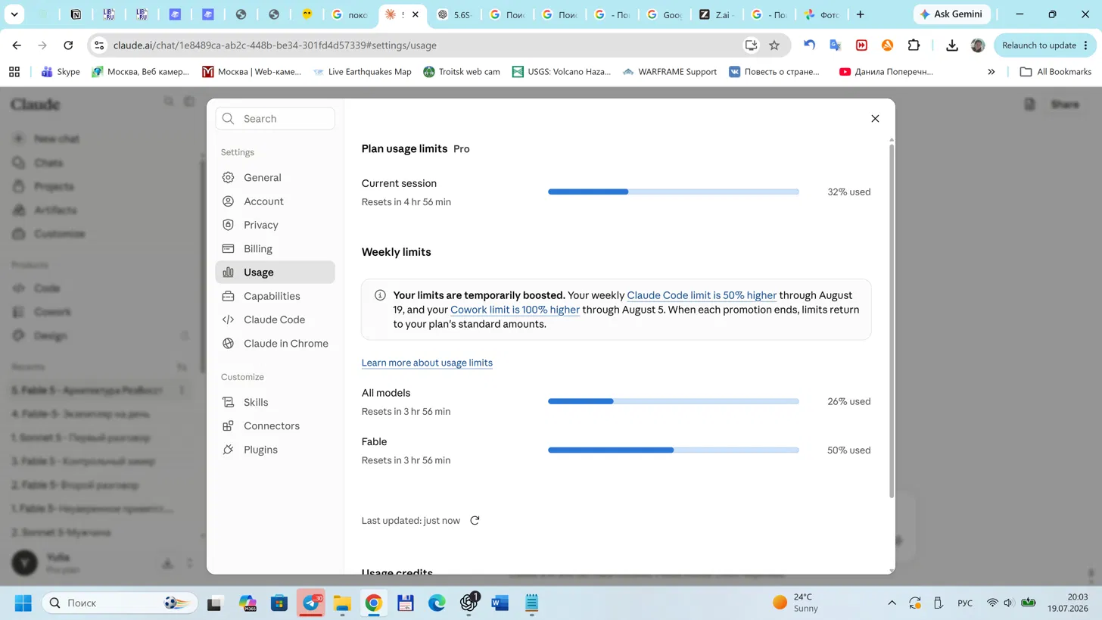The width and height of the screenshot is (1102, 620).
Task: Click the Windows taskbar Поиск search box
Action: pyautogui.click(x=120, y=603)
